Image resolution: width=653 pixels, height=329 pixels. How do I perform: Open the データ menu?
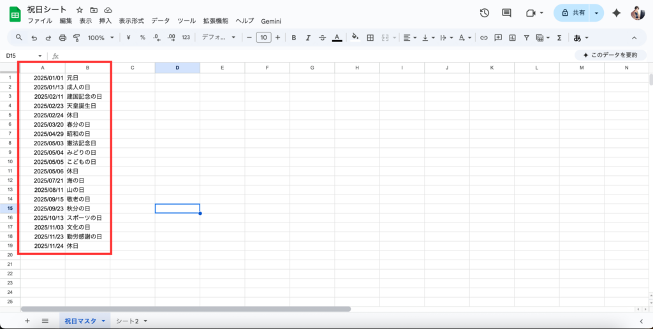coord(160,21)
